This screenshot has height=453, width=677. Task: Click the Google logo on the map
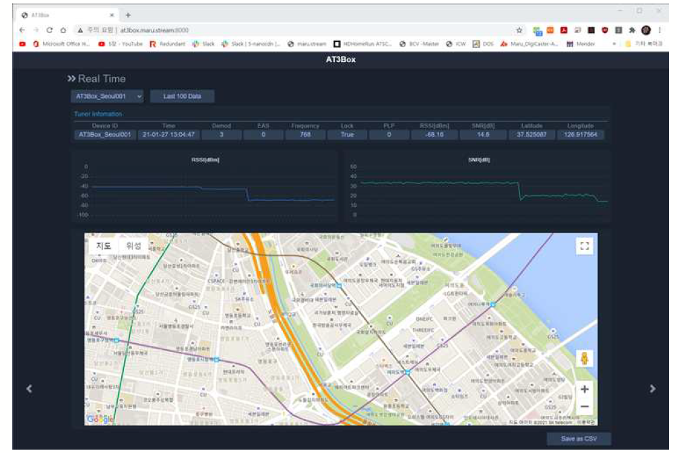[100, 419]
